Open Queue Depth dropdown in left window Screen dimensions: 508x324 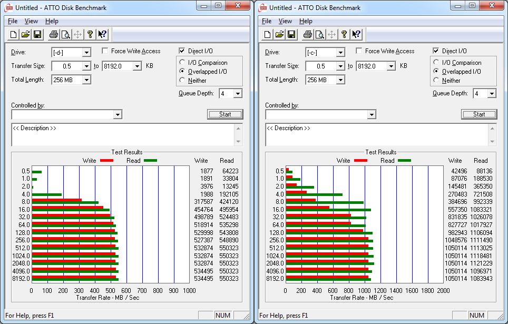point(238,94)
